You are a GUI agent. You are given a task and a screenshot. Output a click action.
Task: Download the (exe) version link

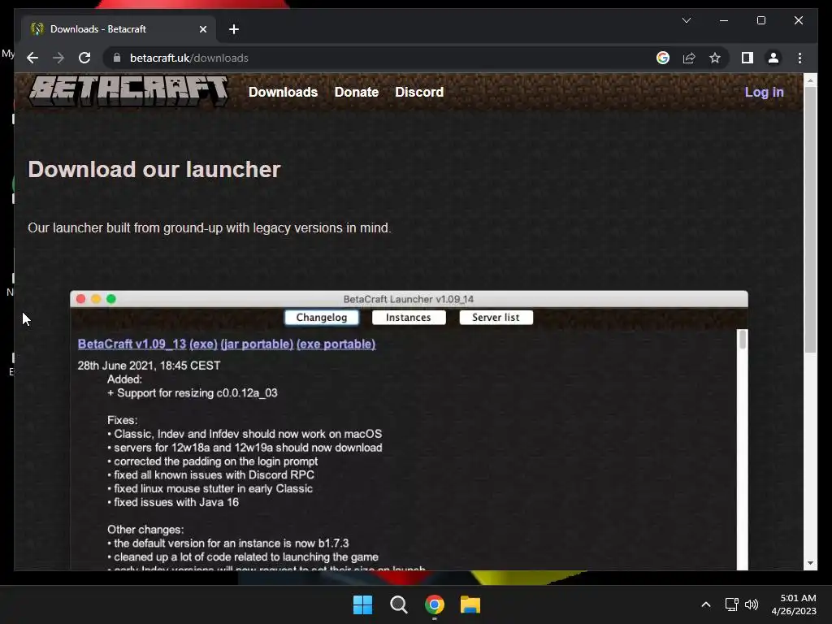203,344
